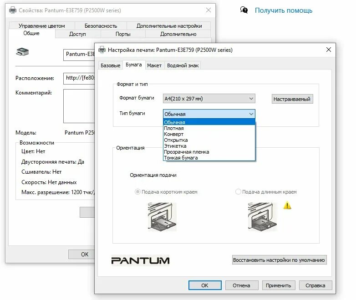356x300 pixels.
Task: Choose Тонкая бумага in the paper type list
Action: 209,158
